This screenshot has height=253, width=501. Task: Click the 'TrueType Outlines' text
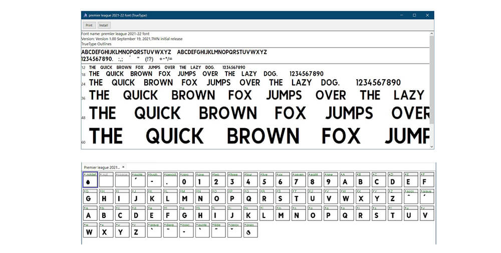97,44
